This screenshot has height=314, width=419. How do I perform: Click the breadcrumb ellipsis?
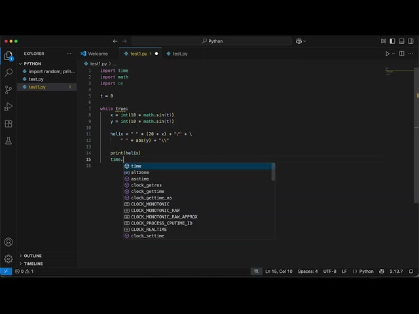tap(115, 64)
